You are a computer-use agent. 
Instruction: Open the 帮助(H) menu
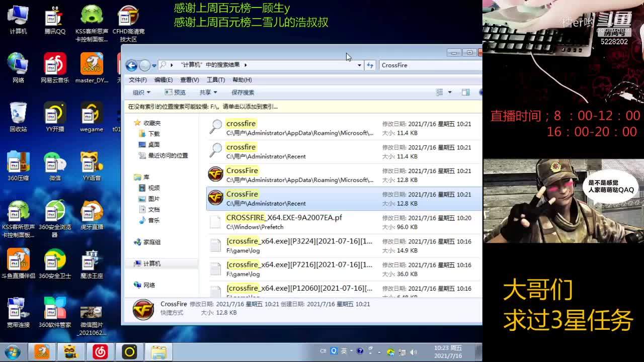click(242, 80)
